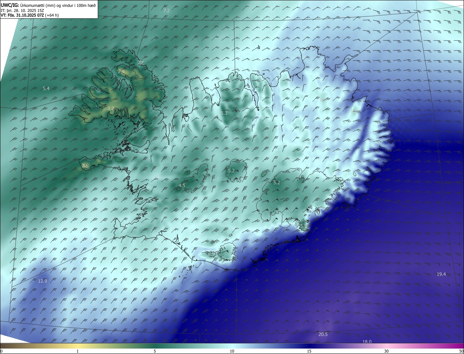The height and width of the screenshot is (354, 464).
Task: Select the 20.5 maximum value label
Action: click(323, 334)
